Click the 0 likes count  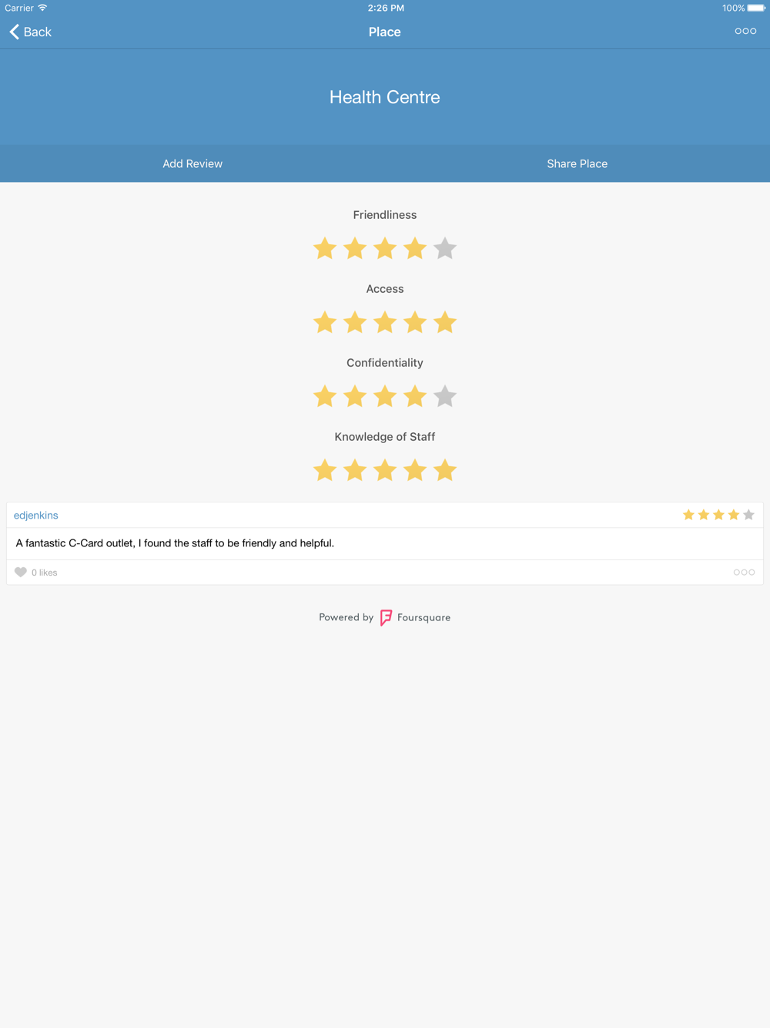click(x=45, y=573)
